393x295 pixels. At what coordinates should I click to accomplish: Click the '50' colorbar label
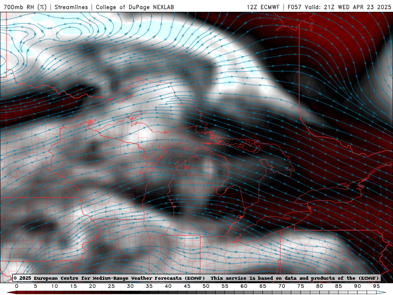click(x=206, y=286)
